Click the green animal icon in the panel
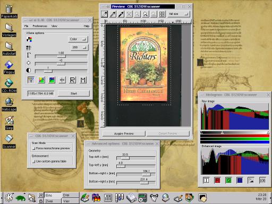272x204 pixels. click(21, 198)
